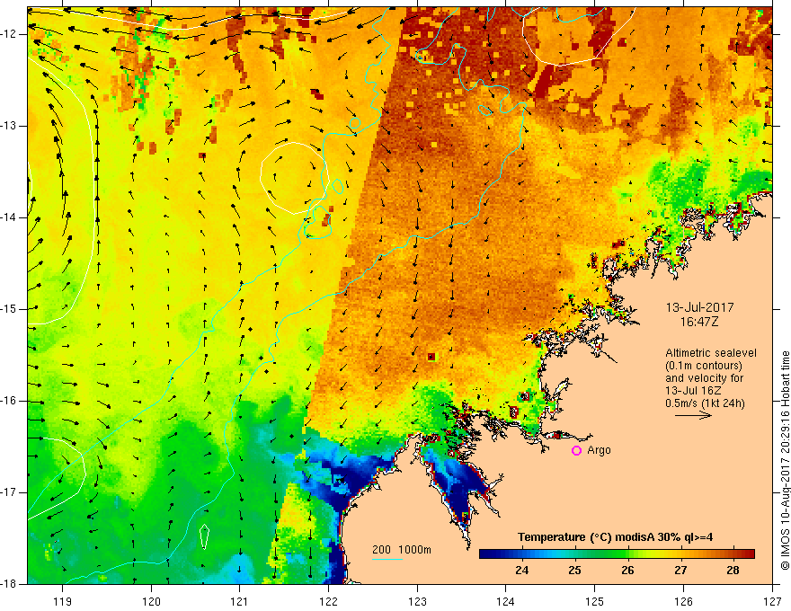Click the latitude axis label -16
This screenshot has width=791, height=611.
[9, 401]
